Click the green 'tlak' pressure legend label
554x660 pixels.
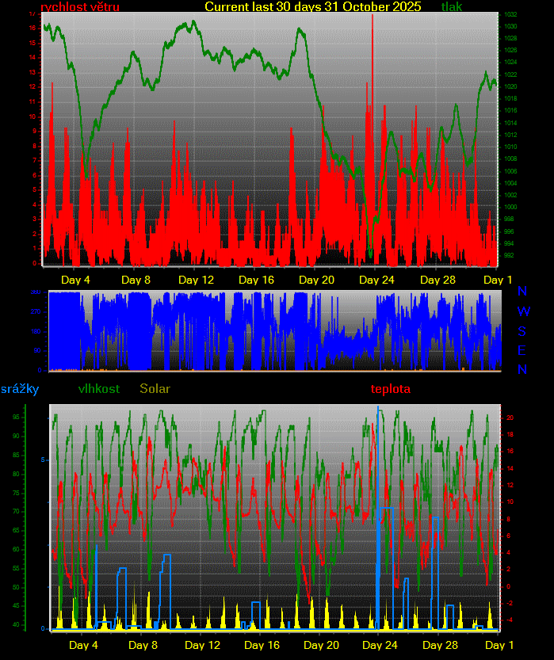point(452,7)
